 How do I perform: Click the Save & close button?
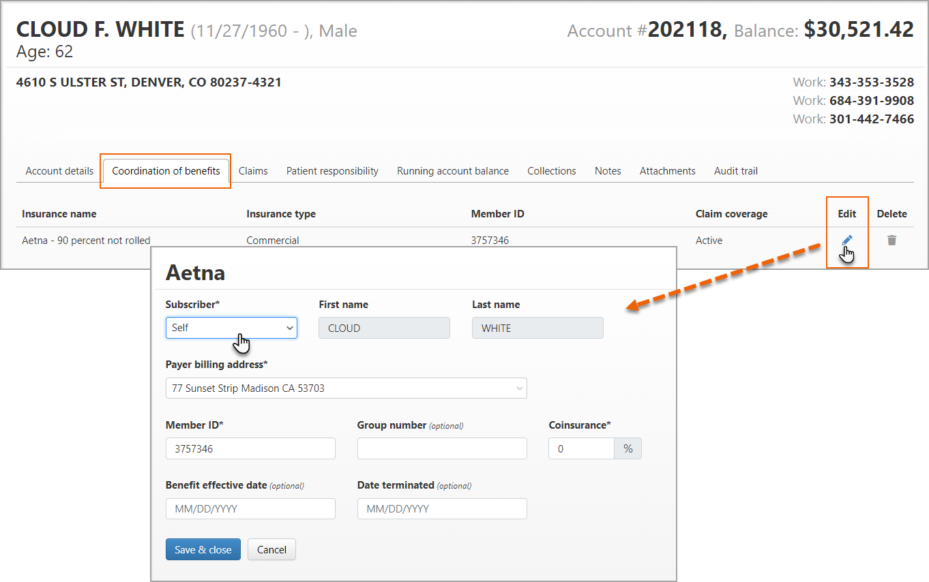203,550
